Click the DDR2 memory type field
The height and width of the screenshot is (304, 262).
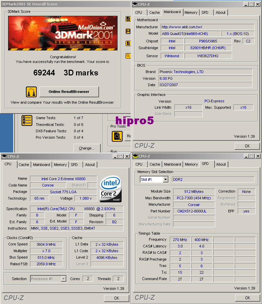click(213, 179)
